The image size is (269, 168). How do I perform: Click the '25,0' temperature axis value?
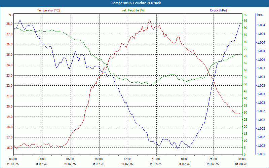(9, 55)
